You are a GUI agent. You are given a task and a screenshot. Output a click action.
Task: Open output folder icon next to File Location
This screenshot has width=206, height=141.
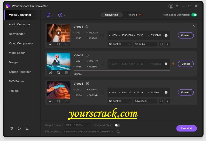click(x=118, y=131)
